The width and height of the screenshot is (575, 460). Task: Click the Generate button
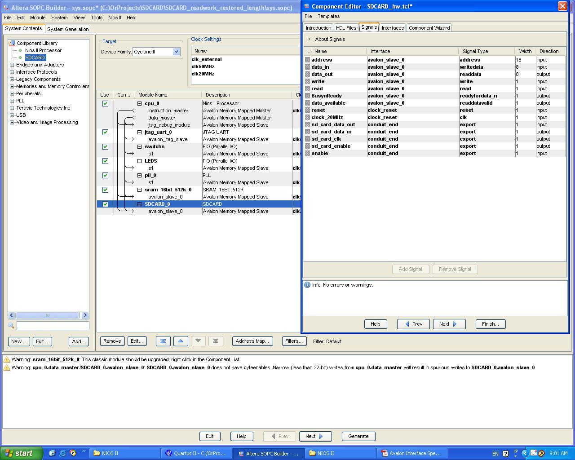[x=358, y=436]
